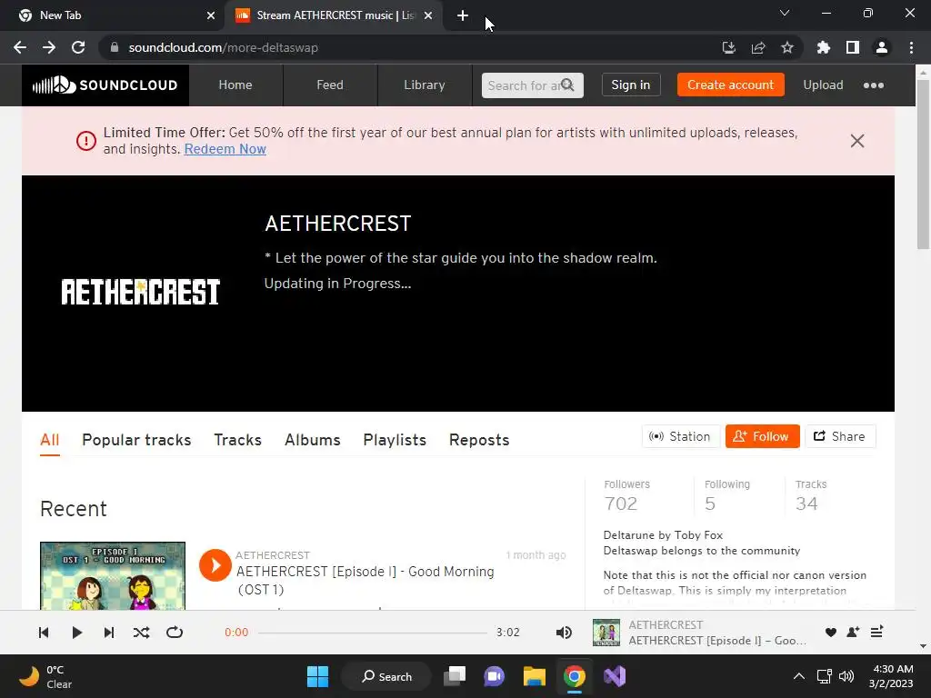Switch to the Popular tracks tab
Viewport: 931px width, 698px height.
pos(136,440)
